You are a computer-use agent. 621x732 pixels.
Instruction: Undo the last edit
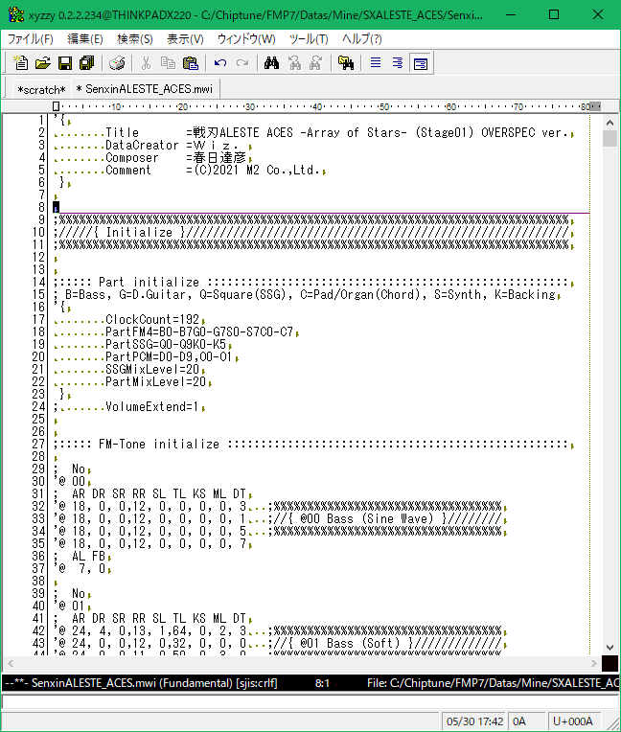point(219,63)
